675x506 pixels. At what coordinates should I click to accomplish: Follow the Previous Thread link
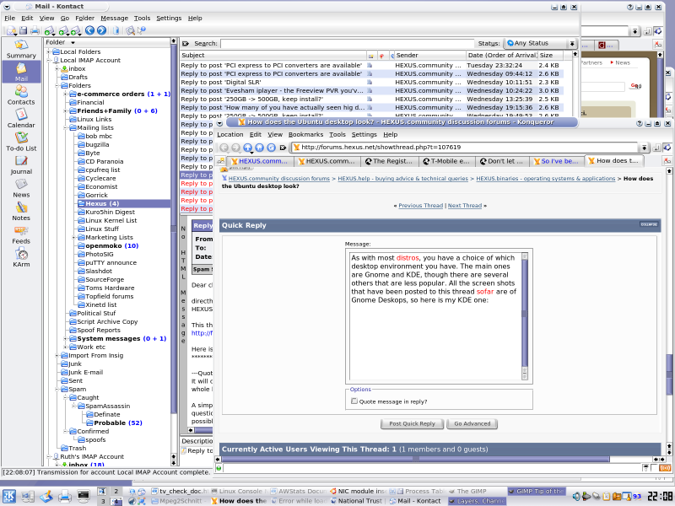(x=420, y=205)
